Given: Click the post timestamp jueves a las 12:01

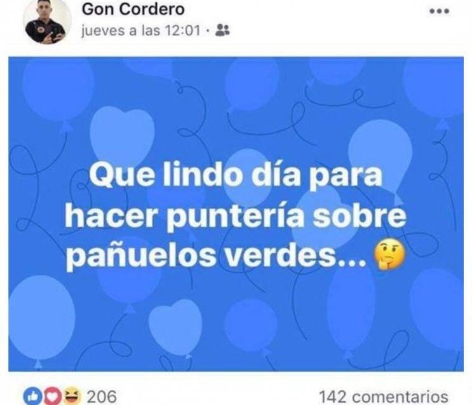Looking at the screenshot, I should coord(141,31).
